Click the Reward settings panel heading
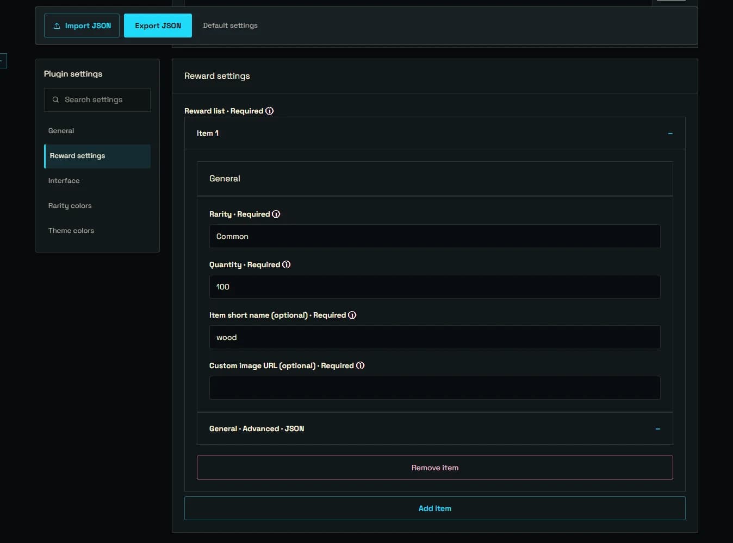The height and width of the screenshot is (543, 733). click(217, 76)
